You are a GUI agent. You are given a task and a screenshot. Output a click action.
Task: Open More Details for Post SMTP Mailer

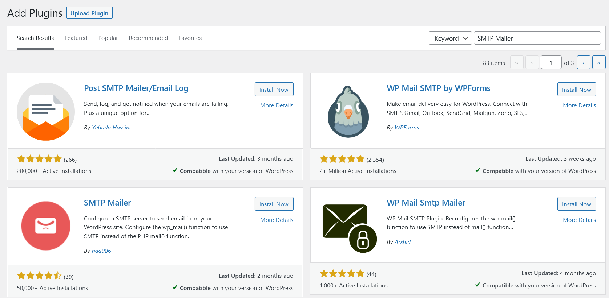click(277, 105)
